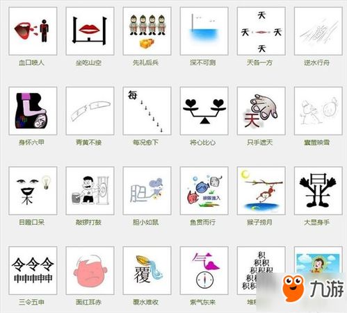Open the 每 with descending arrows picture
347x313 pixels.
tap(147, 111)
